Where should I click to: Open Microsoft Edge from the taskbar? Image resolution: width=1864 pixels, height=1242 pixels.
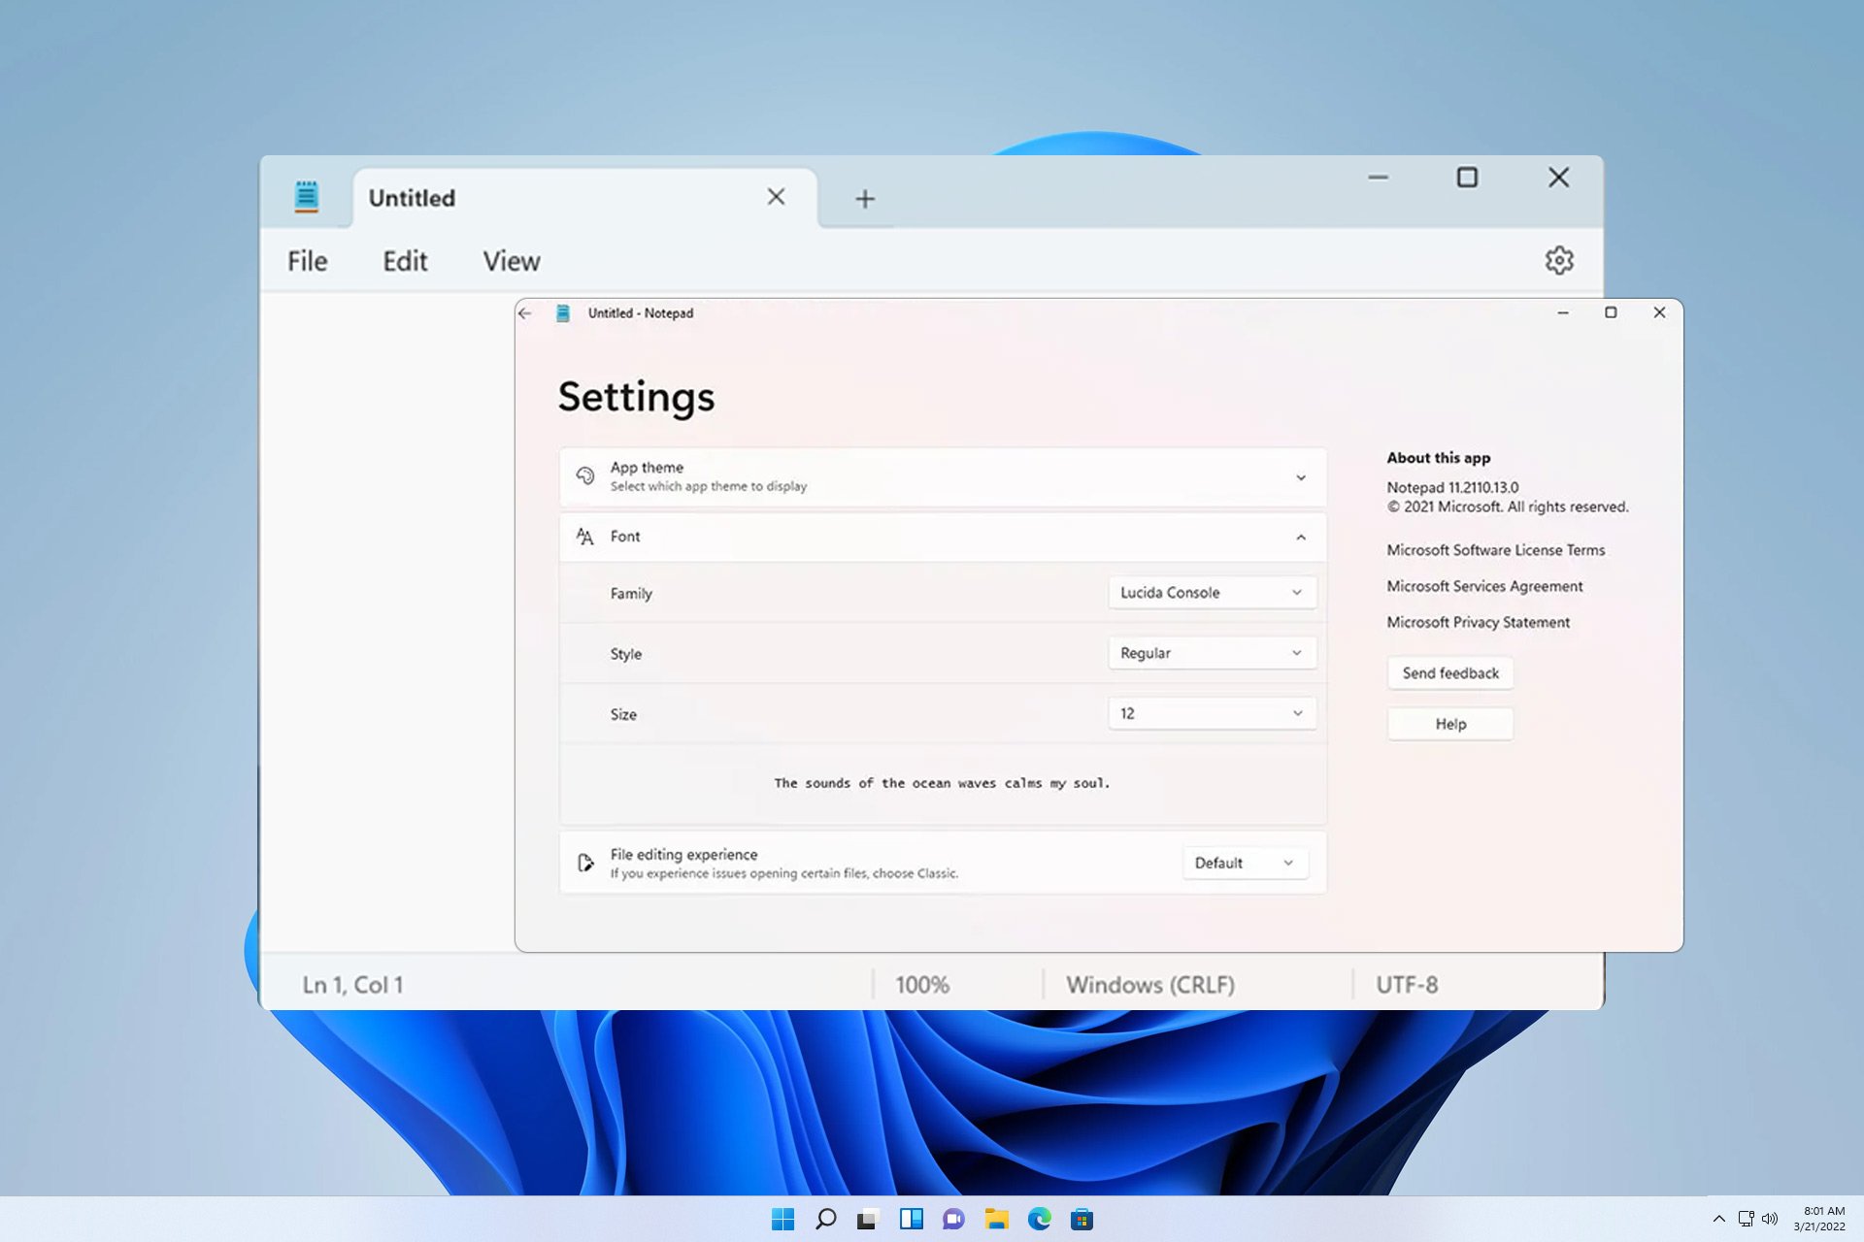(1038, 1219)
